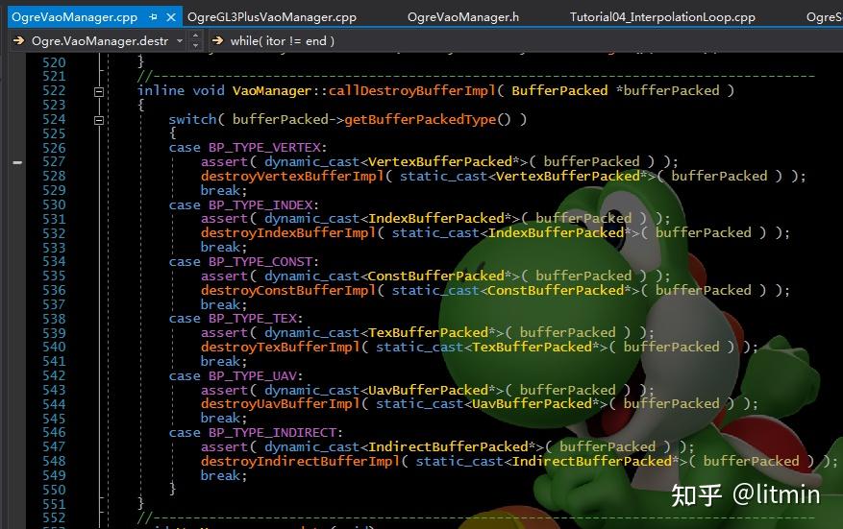Viewport: 843px width, 529px height.
Task: Click IndirectBufferPacked type on line 547
Action: 448,446
